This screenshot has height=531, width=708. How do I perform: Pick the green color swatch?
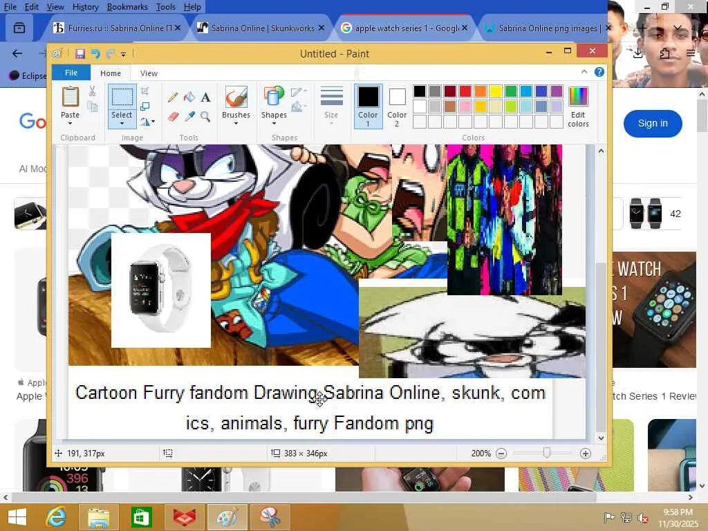(x=511, y=91)
